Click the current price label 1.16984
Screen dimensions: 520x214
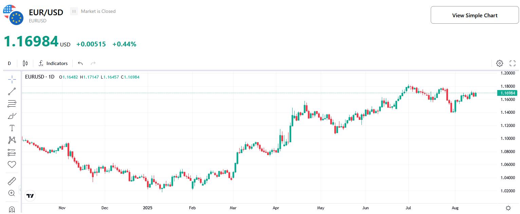pyautogui.click(x=508, y=93)
